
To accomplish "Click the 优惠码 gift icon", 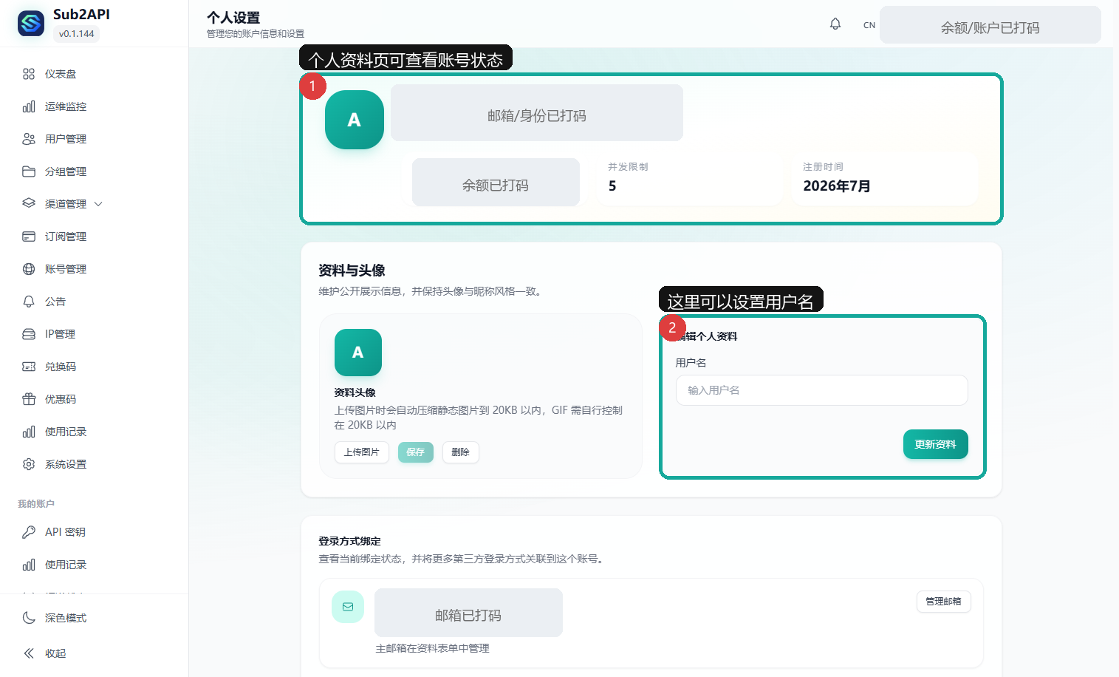I will click(29, 399).
